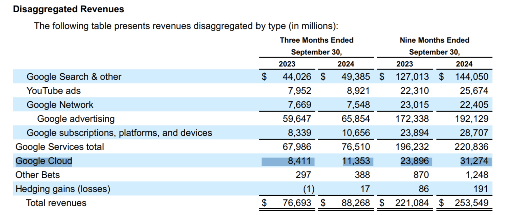Click the 'Other Bets' row label
The image size is (513, 215).
(38, 175)
